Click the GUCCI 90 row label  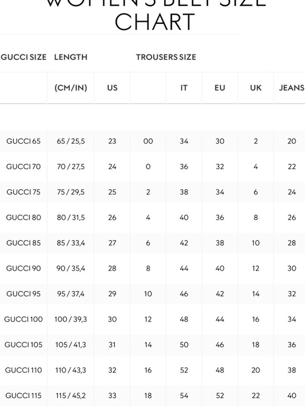[x=23, y=268]
